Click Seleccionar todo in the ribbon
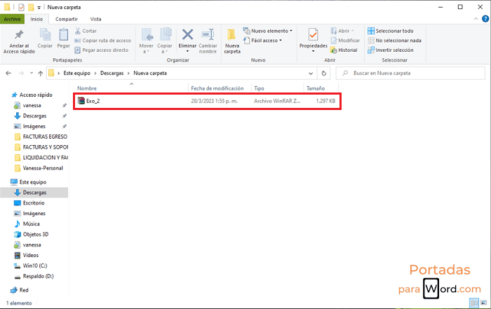This screenshot has width=491, height=309. tap(394, 31)
